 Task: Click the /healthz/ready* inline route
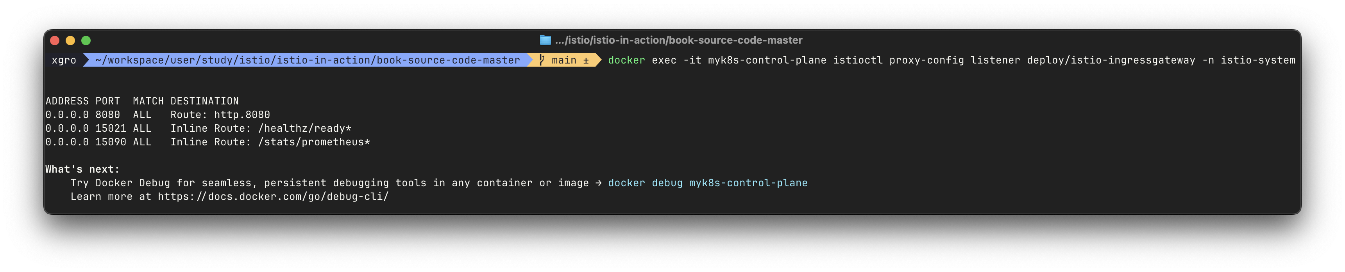(x=304, y=128)
